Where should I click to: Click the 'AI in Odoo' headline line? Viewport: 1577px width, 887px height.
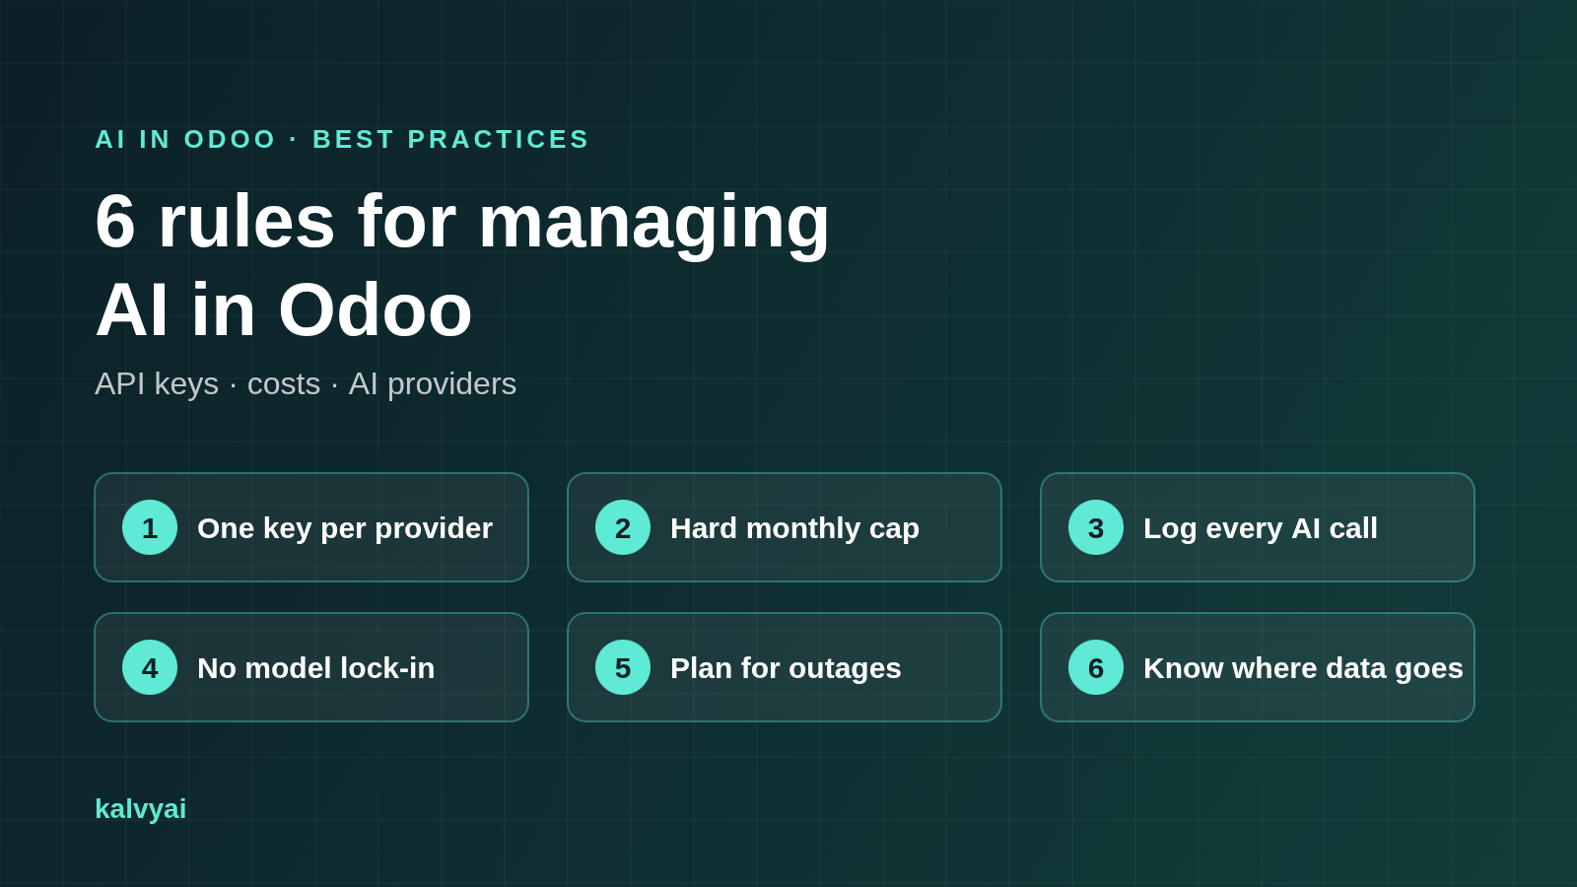(284, 309)
